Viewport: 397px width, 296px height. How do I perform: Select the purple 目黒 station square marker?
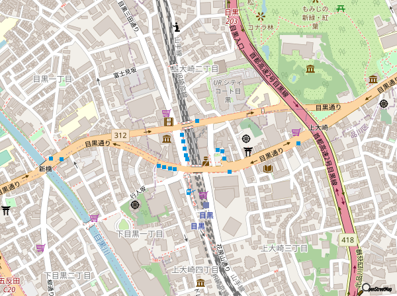(206, 205)
